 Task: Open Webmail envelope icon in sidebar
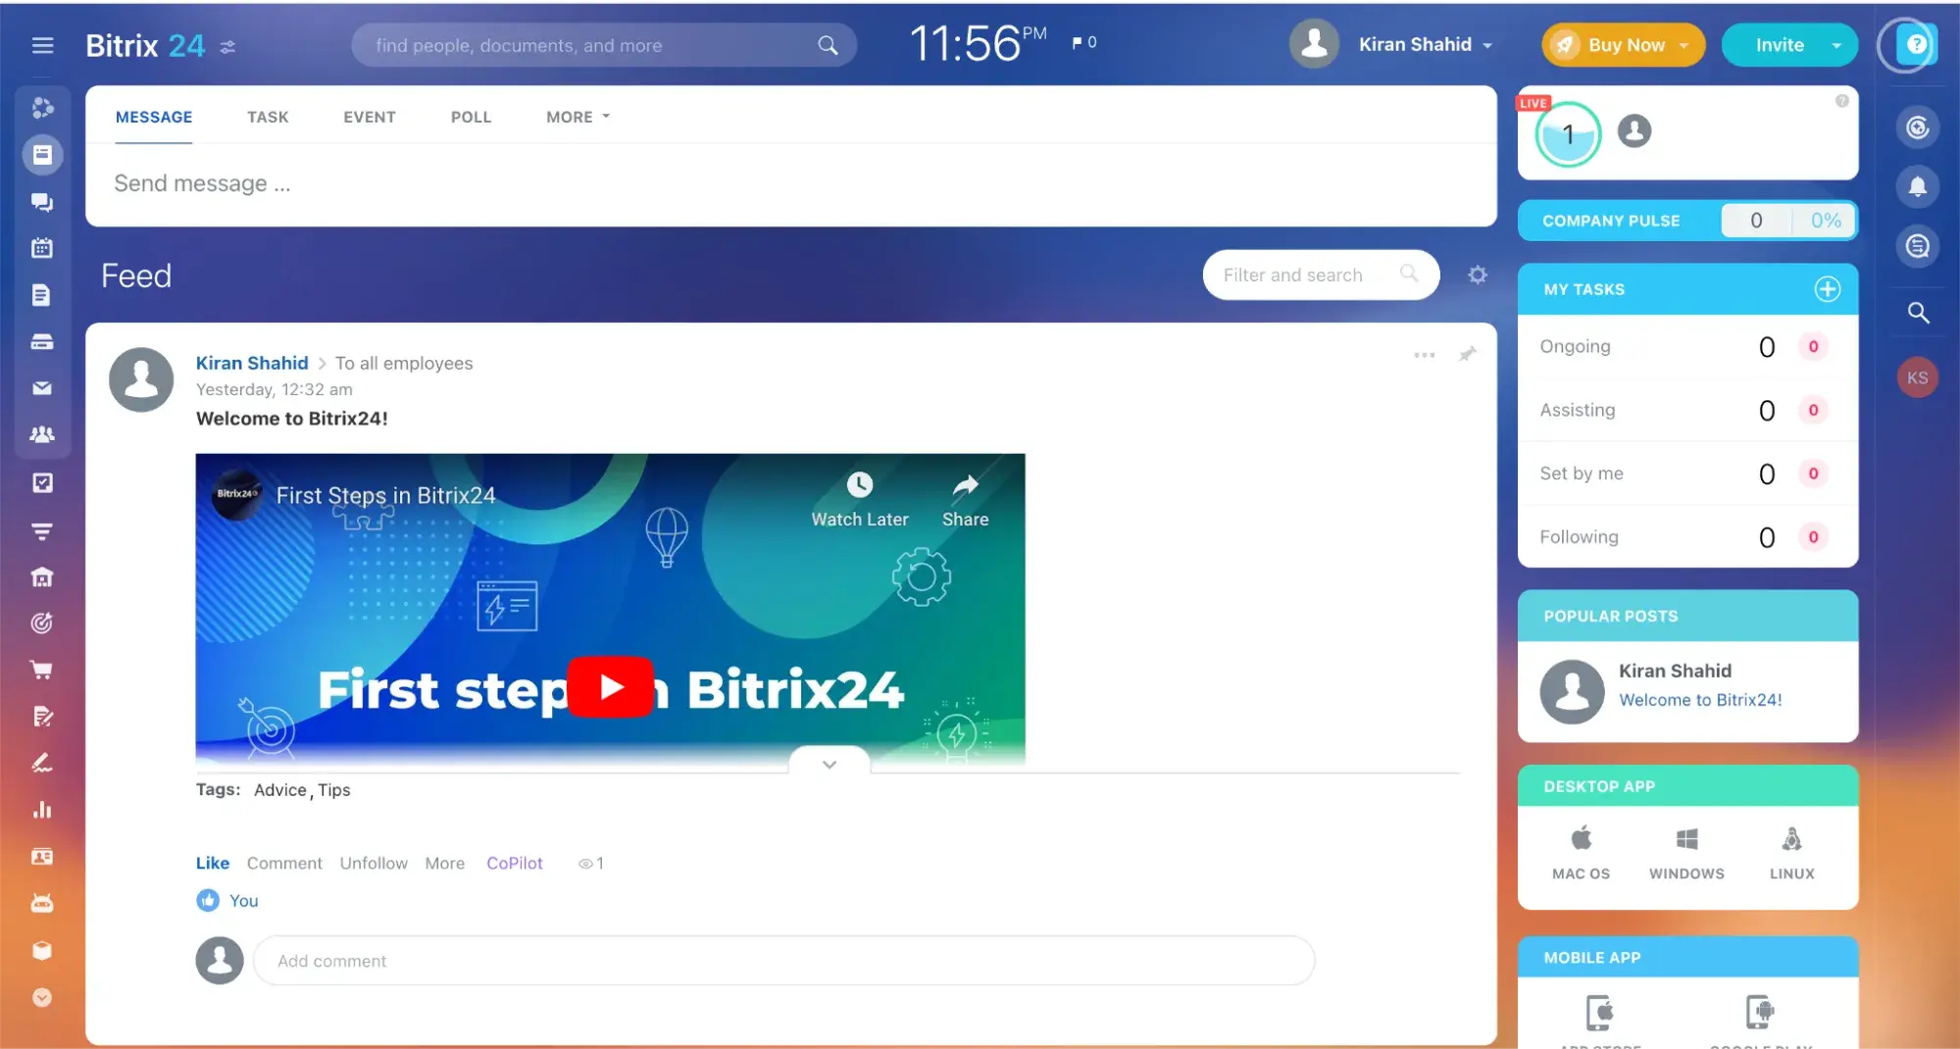tap(42, 388)
